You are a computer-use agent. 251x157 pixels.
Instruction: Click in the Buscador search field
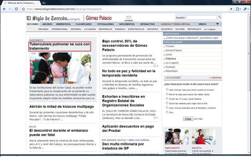click(x=202, y=17)
